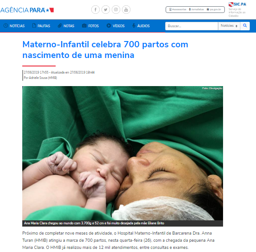Open the SIC.PA logo link
This screenshot has width=256, height=252.
click(x=237, y=4)
